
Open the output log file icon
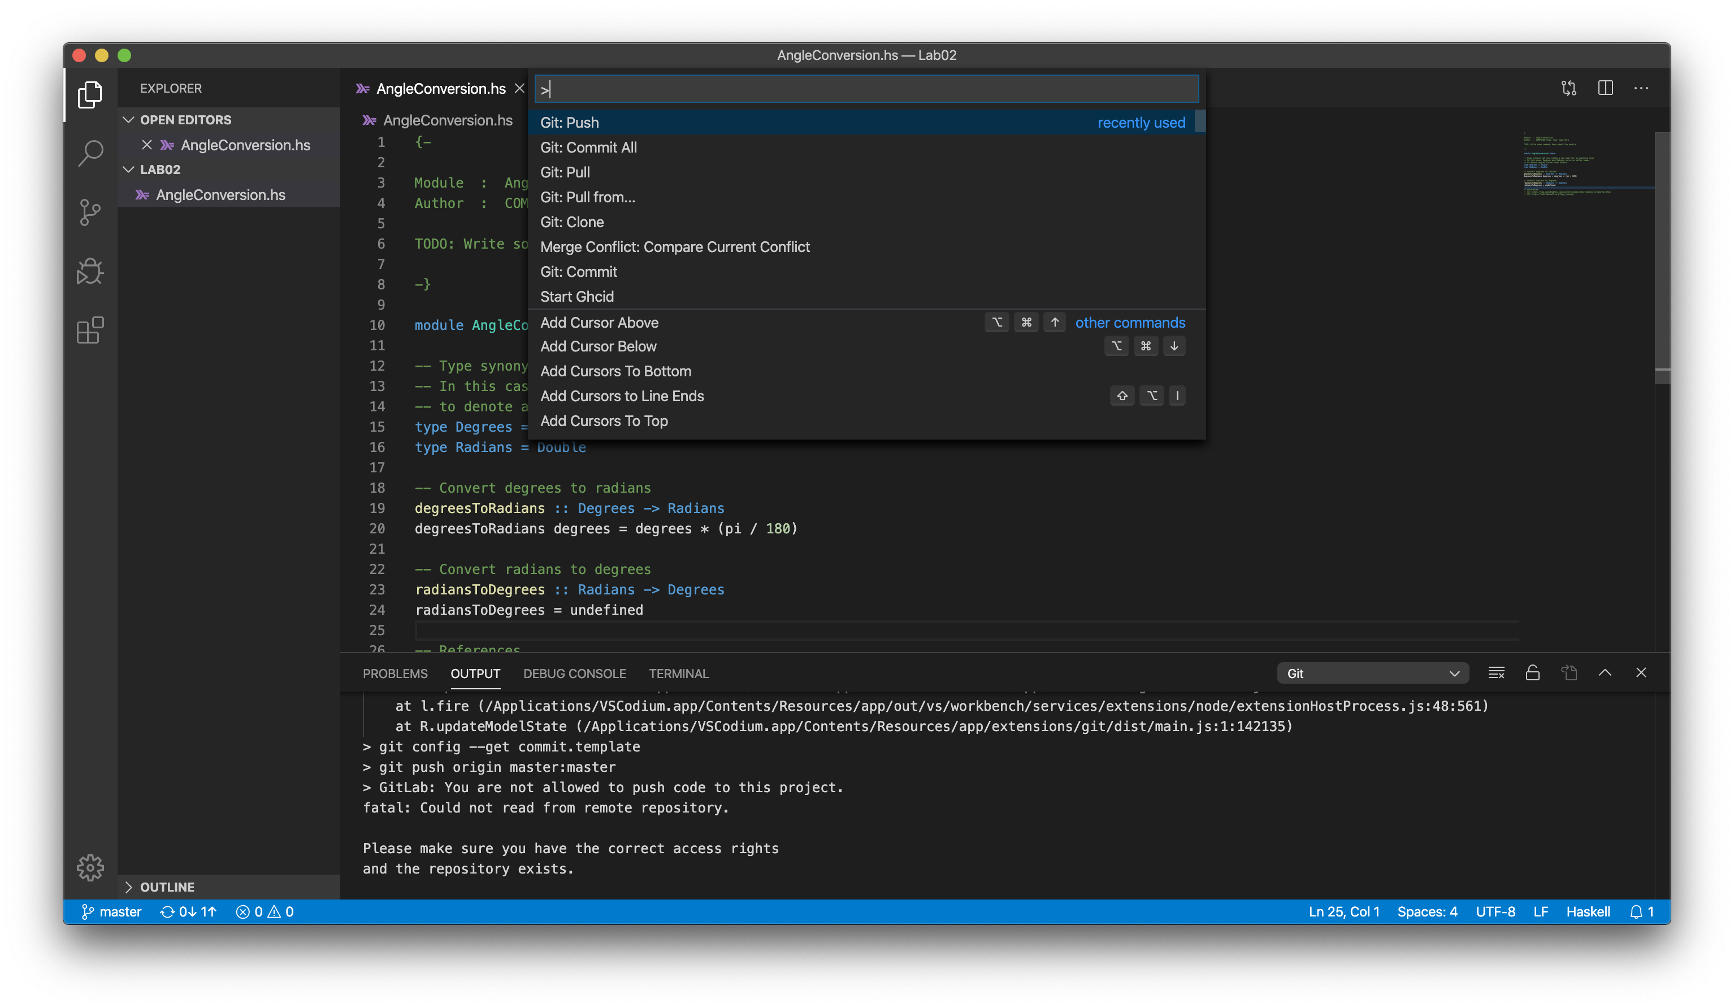pos(1568,672)
